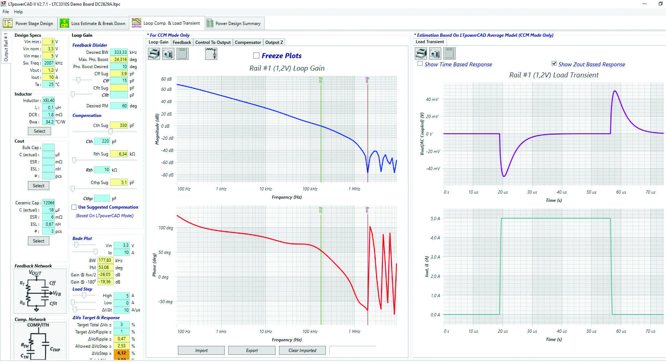Screen dimensions: 666x363
Task: Click the print icon above Loop Gain plot
Action: pos(154,54)
